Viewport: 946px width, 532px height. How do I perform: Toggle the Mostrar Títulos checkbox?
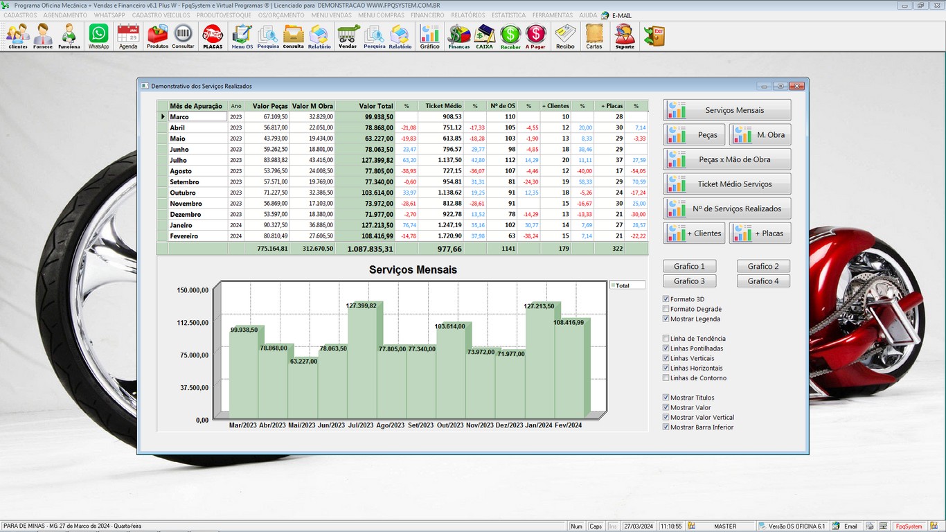(666, 398)
